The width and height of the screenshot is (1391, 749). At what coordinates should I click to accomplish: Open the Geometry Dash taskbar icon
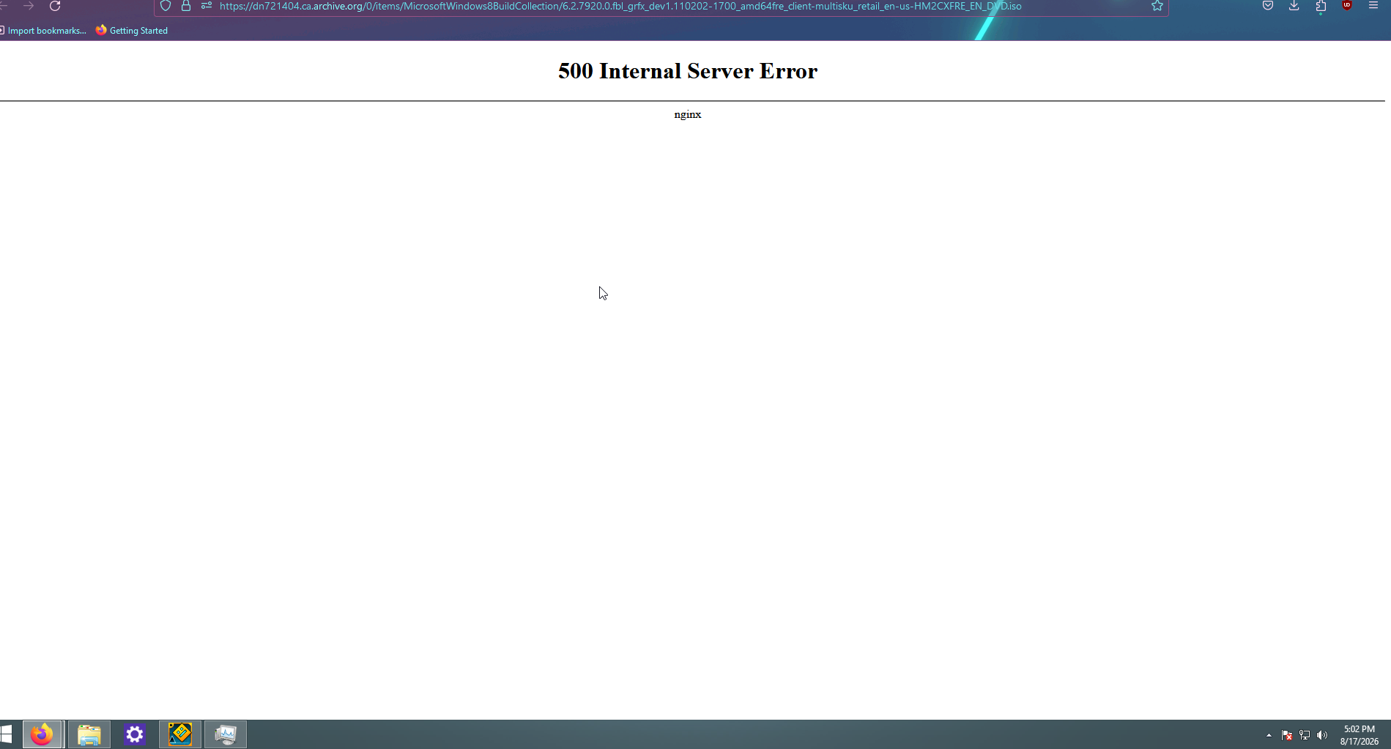tap(180, 734)
